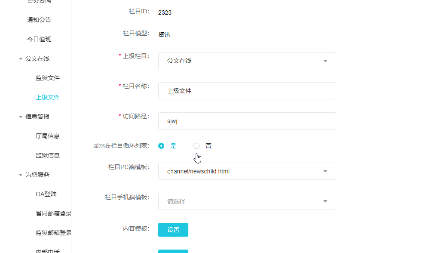Go to 省局邮箱登录 in the sidebar
Screen dimensions: 439x253
point(53,213)
